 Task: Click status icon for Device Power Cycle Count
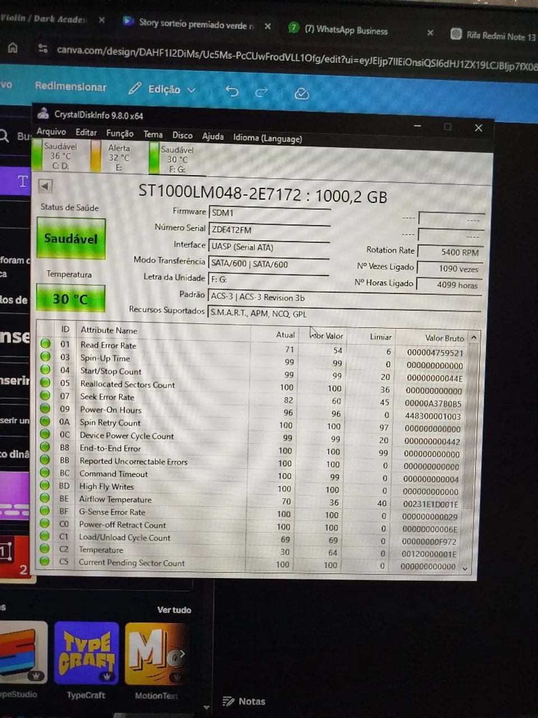45,434
